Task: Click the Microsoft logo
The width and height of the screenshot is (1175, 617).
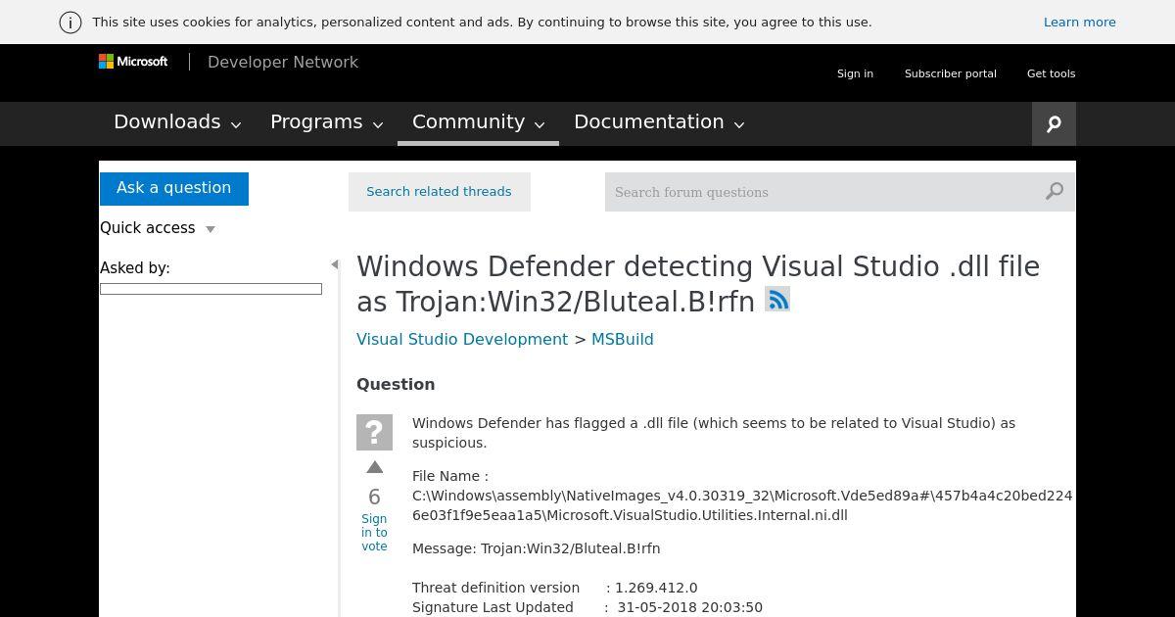Action: coord(133,62)
